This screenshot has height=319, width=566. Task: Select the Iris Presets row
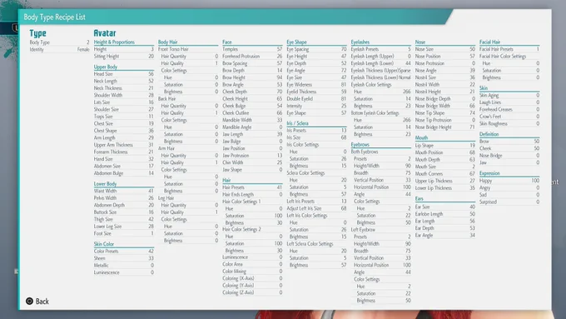coord(316,131)
